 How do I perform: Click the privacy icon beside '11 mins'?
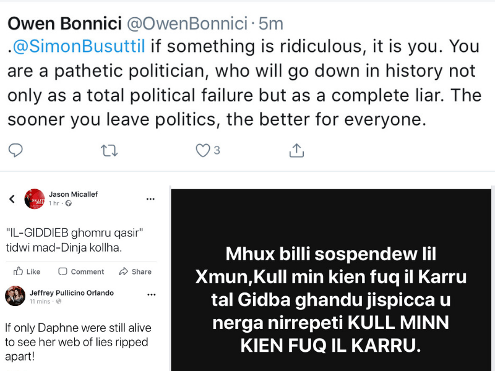click(x=59, y=301)
